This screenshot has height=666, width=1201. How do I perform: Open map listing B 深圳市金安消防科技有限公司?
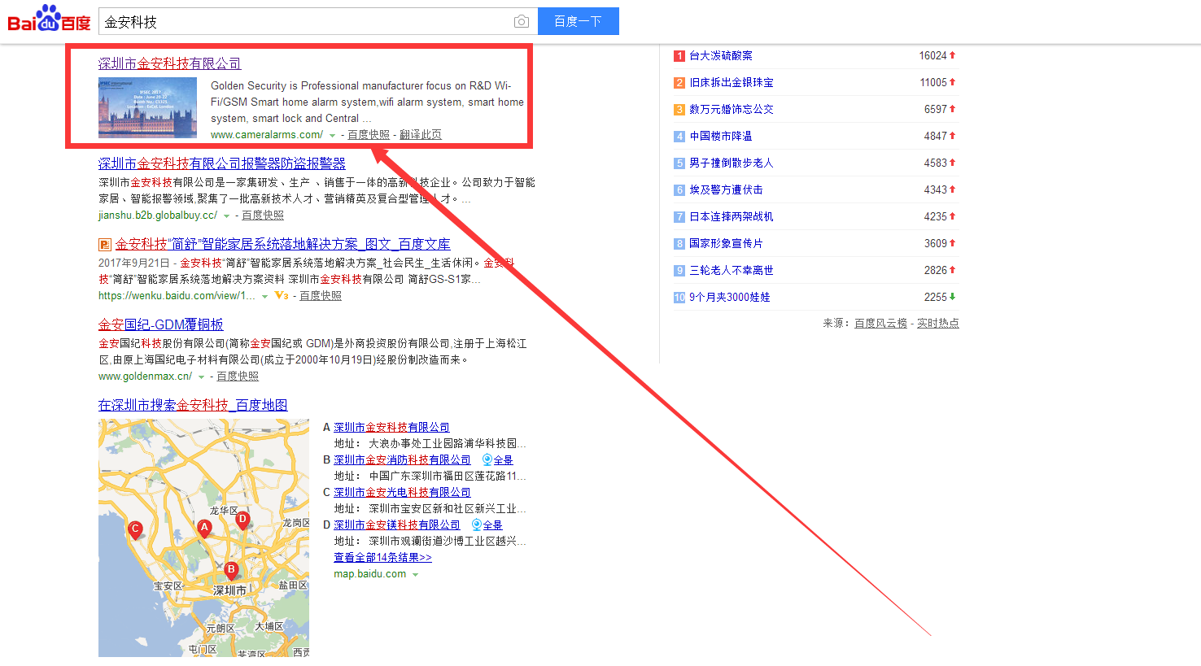click(x=402, y=459)
